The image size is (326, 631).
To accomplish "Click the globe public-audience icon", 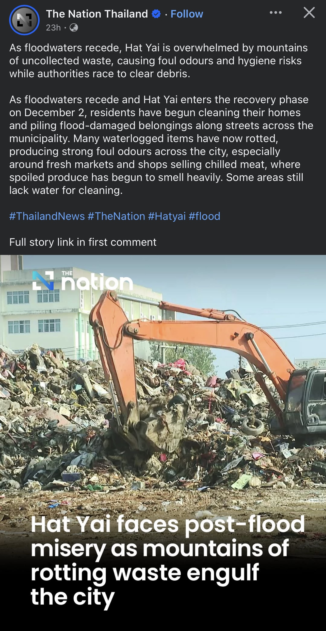I will tap(74, 27).
